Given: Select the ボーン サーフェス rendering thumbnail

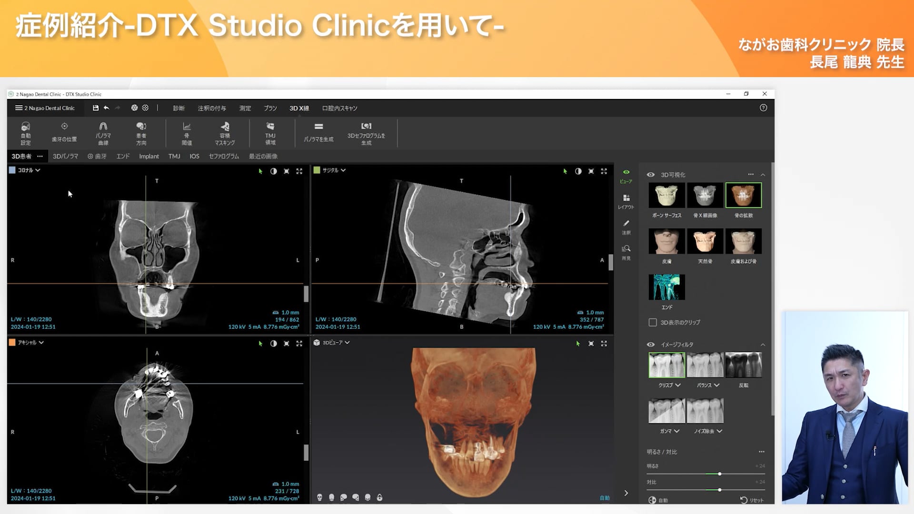Looking at the screenshot, I should coord(666,195).
